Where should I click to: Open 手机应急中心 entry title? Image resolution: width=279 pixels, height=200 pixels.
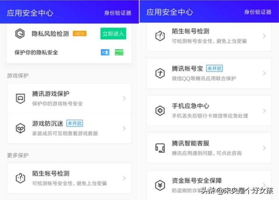[191, 106]
